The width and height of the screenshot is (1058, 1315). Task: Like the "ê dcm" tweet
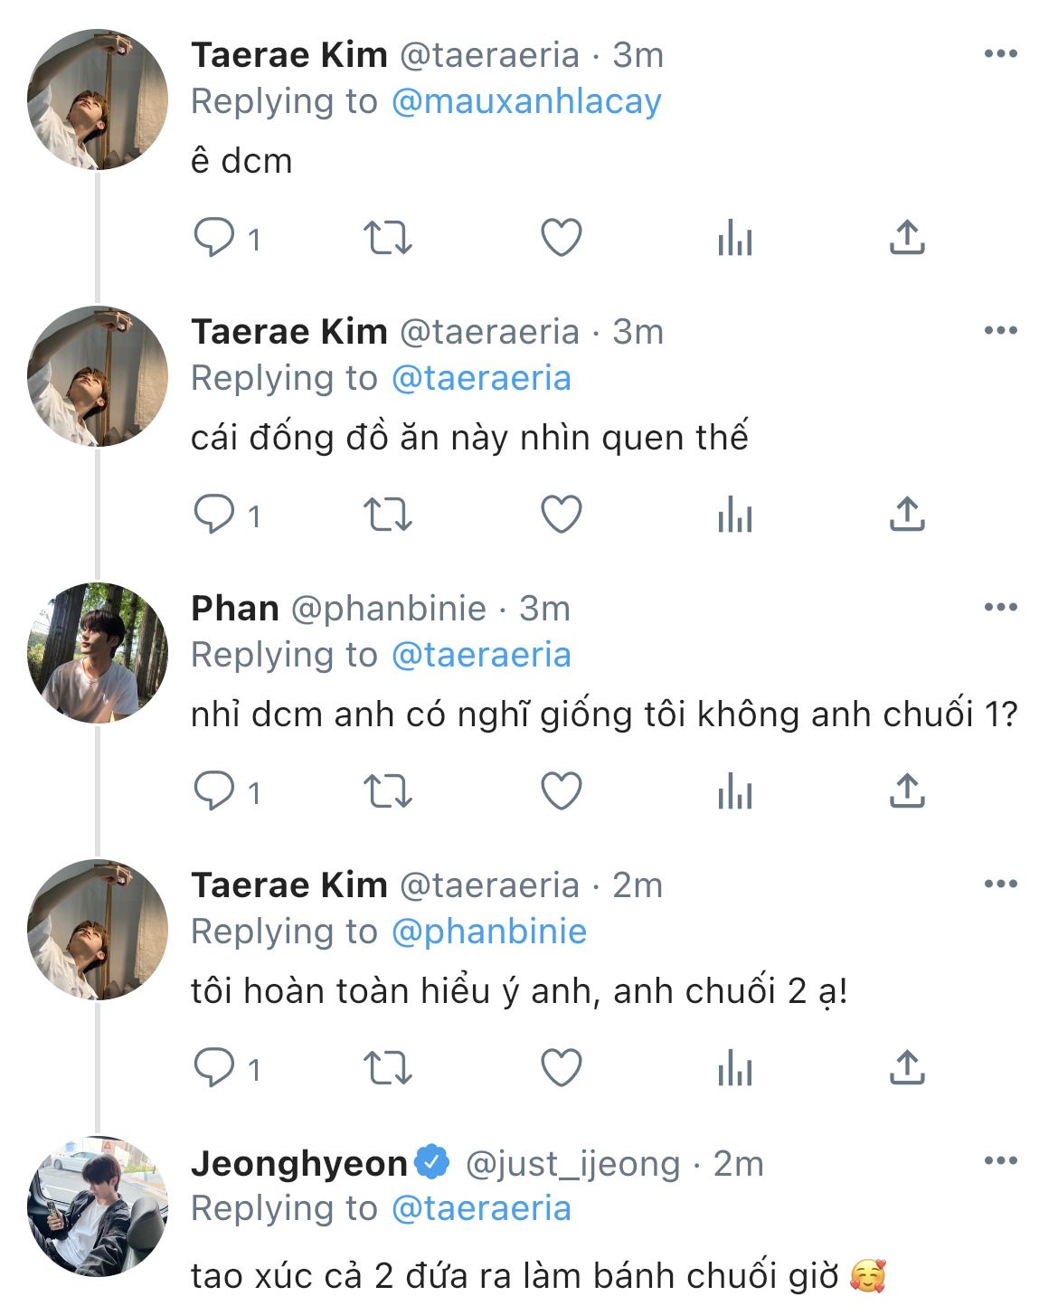pyautogui.click(x=561, y=239)
